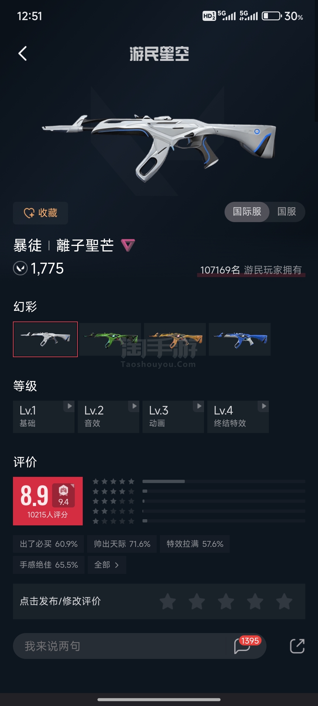The width and height of the screenshot is (318, 706).
Task: Tap the share icon beside comment box
Action: tap(297, 646)
